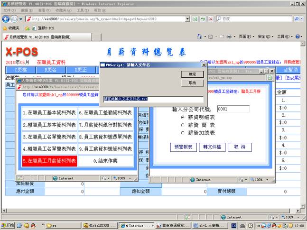Select the 薪資明細表 radio option
The height and width of the screenshot is (230, 307).
[182, 117]
